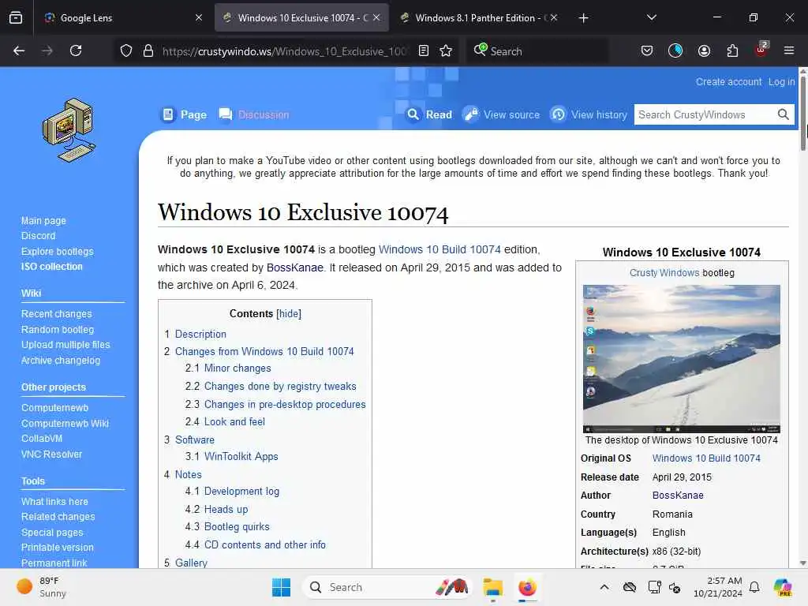The height and width of the screenshot is (606, 808).
Task: Click the Firefox address bar URL
Action: (x=284, y=51)
